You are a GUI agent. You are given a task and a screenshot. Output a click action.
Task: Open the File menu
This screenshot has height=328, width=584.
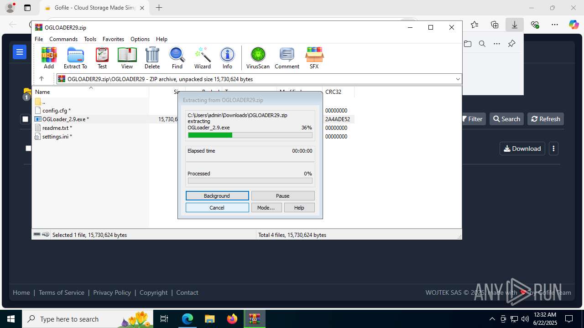pyautogui.click(x=39, y=39)
